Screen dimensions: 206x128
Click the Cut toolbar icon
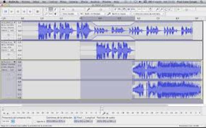coord(115,9)
